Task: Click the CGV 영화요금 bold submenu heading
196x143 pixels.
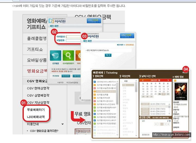Action: click(x=37, y=81)
